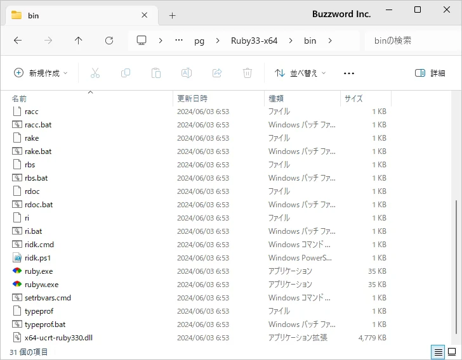Click the blank file icon for rake
This screenshot has width=462, height=360.
tap(17, 138)
